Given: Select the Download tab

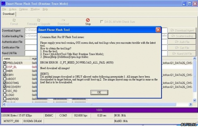Looking at the screenshot, I should click(x=8, y=14).
